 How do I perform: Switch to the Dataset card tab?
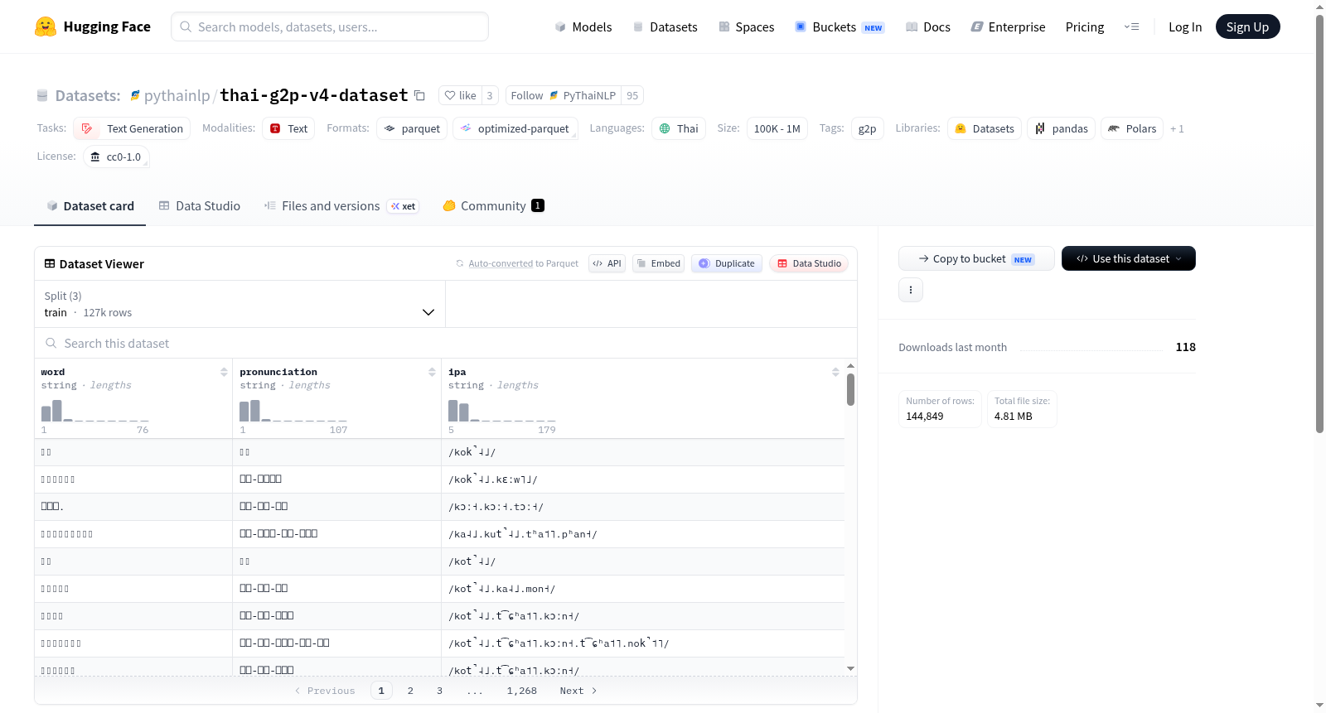[90, 206]
